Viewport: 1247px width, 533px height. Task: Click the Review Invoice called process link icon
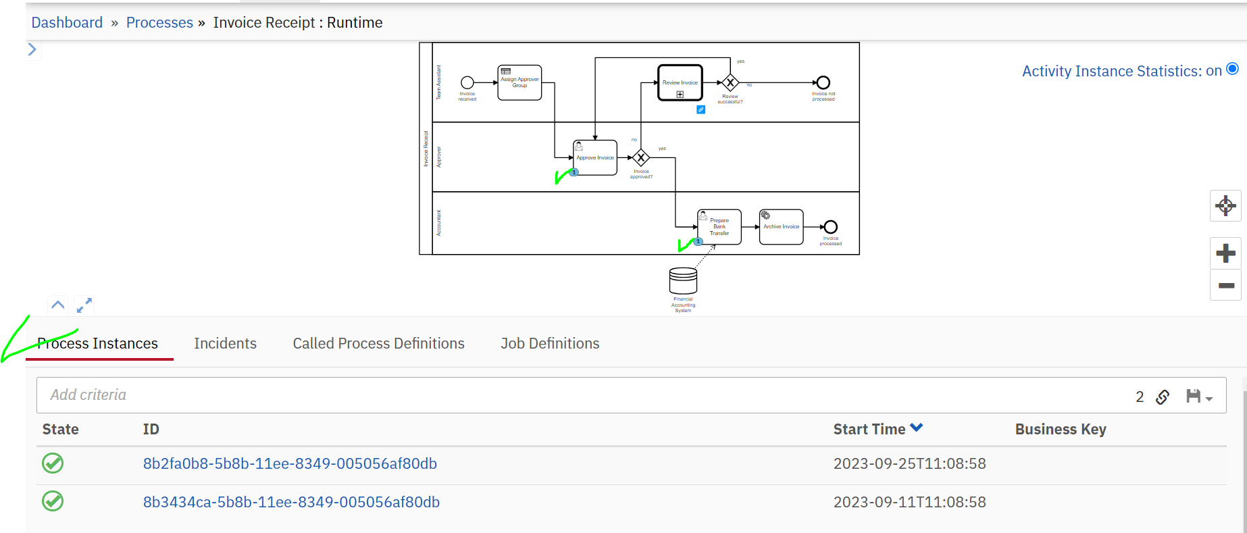click(701, 109)
